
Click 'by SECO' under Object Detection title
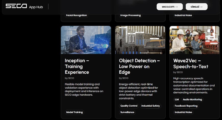[x=124, y=78]
